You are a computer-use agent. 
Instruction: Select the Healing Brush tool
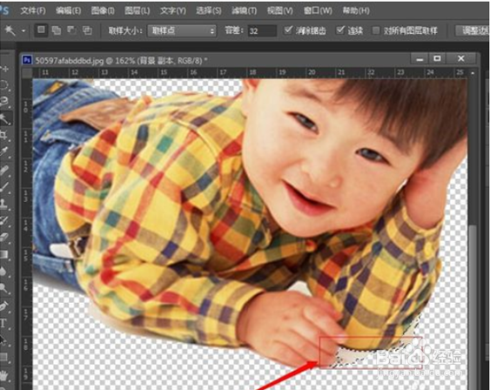pyautogui.click(x=4, y=171)
